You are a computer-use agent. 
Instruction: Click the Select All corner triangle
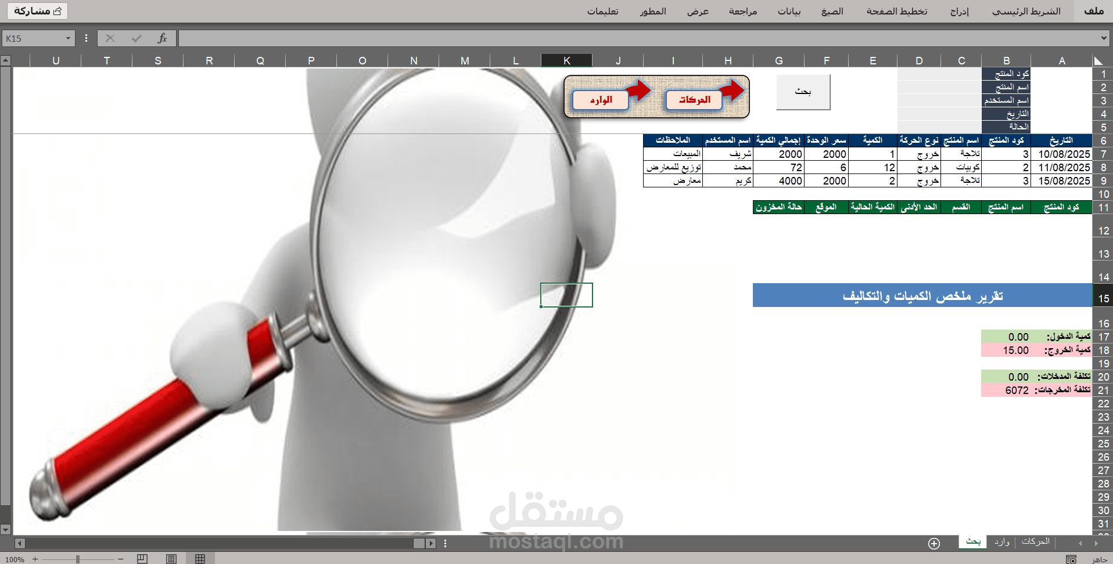[1098, 60]
